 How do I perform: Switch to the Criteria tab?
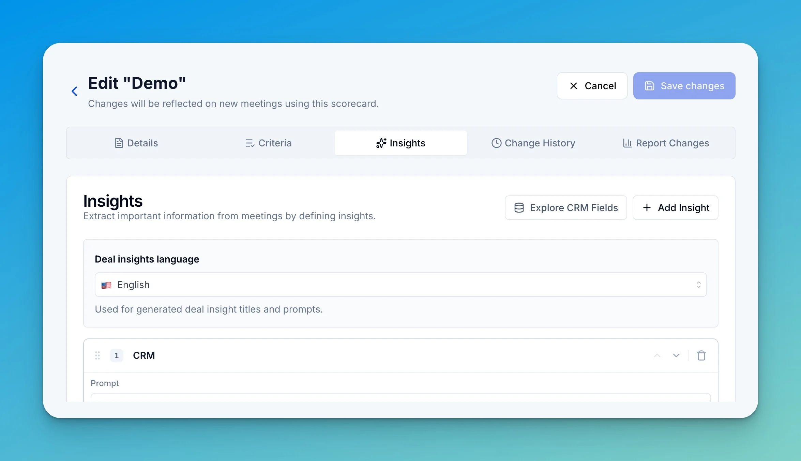pos(268,143)
